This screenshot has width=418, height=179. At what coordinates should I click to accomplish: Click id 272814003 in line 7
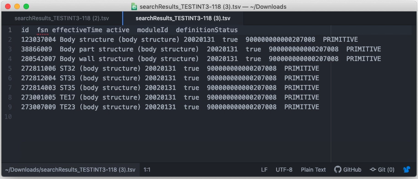(39, 88)
